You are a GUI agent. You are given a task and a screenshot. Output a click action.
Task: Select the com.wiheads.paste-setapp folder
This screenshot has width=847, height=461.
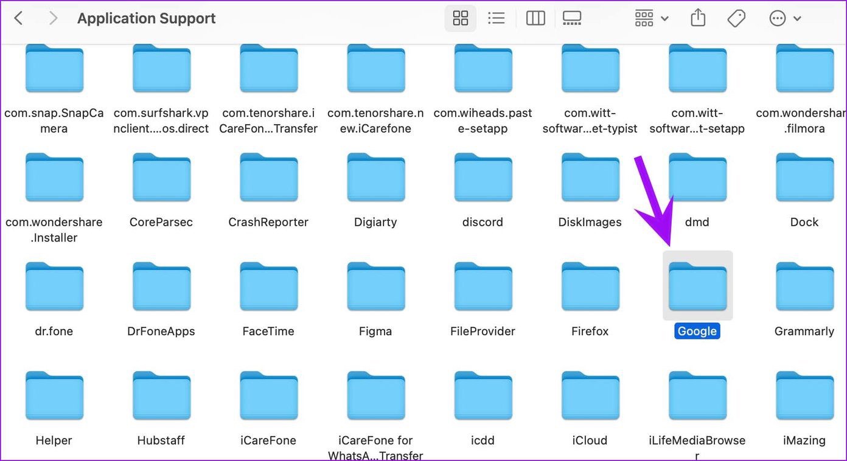[483, 68]
